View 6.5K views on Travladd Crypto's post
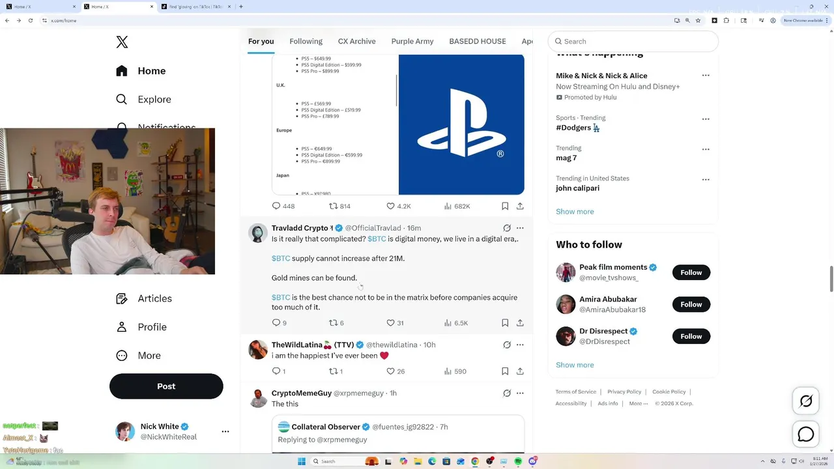The height and width of the screenshot is (469, 834). point(456,322)
